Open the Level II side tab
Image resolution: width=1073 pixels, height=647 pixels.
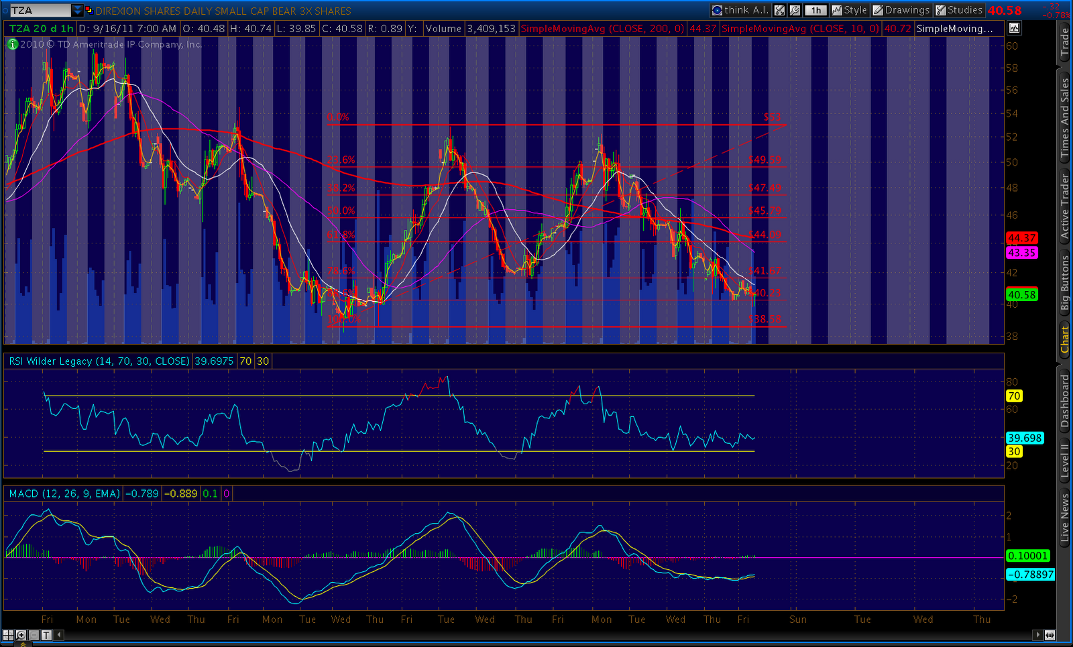pos(1065,460)
